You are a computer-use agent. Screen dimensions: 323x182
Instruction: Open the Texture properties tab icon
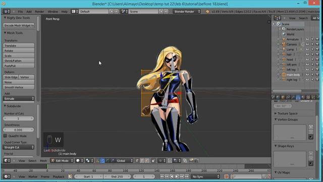308,97
